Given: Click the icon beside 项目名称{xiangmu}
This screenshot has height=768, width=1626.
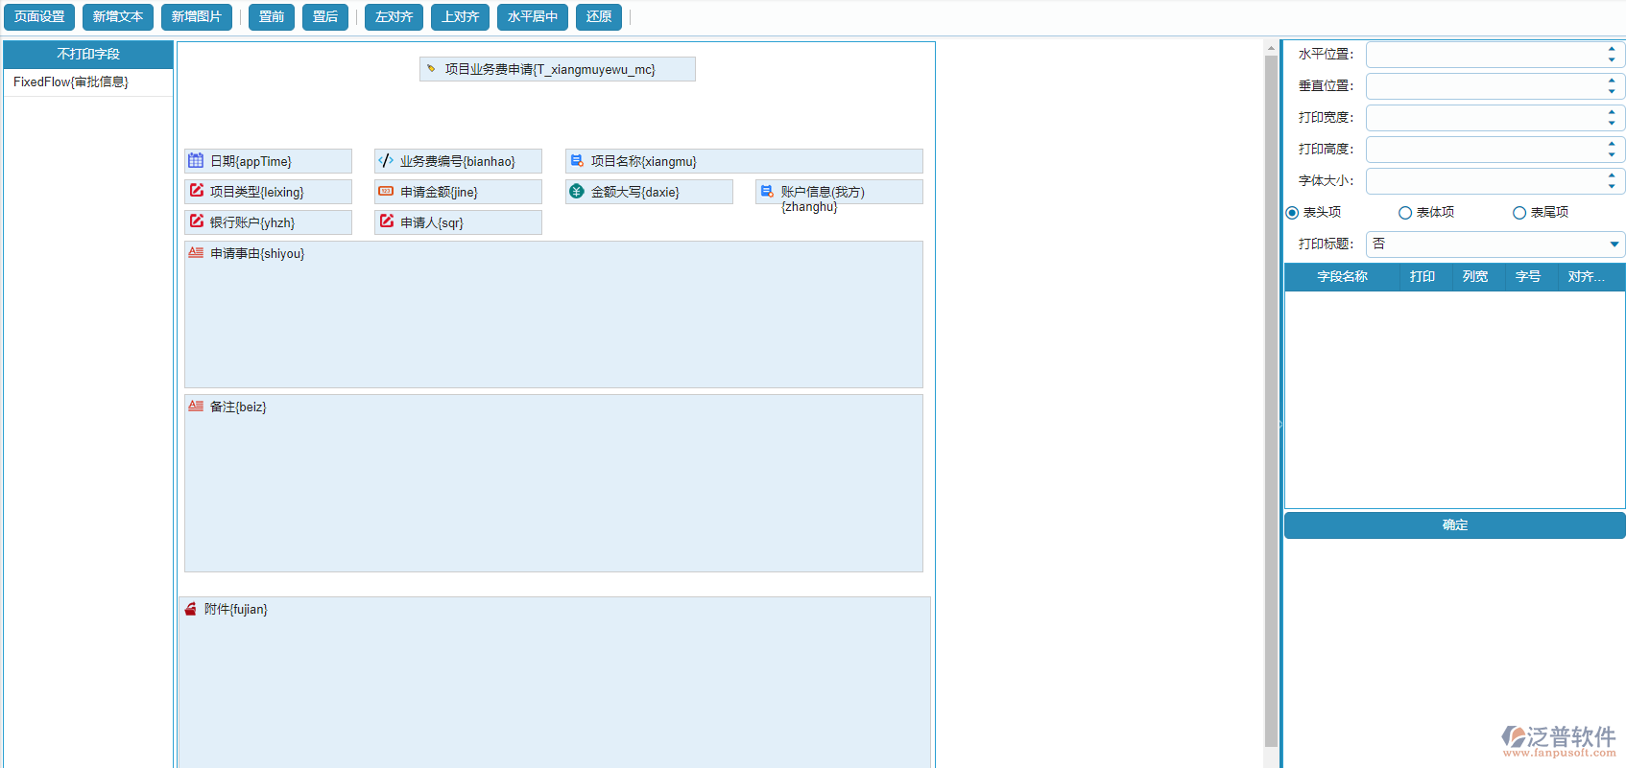Looking at the screenshot, I should [x=577, y=161].
